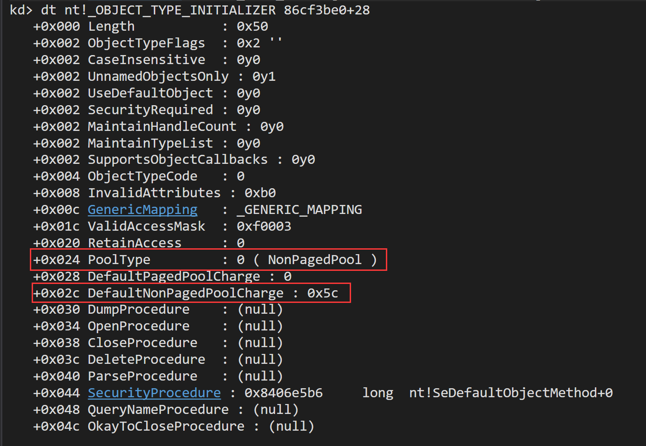
Task: Click the nt!SeDefaultObjectMethod+0 symbol text
Action: [511, 393]
